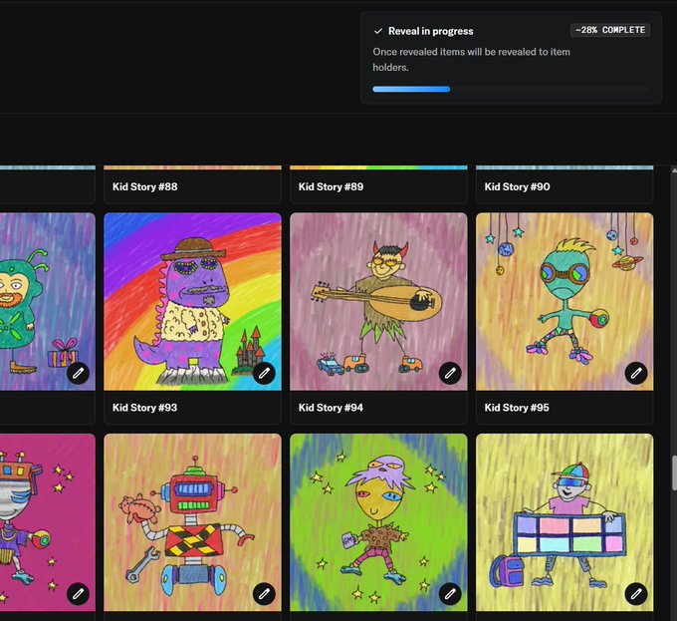
Task: Click the Kid Story #94 title
Action: 332,408
